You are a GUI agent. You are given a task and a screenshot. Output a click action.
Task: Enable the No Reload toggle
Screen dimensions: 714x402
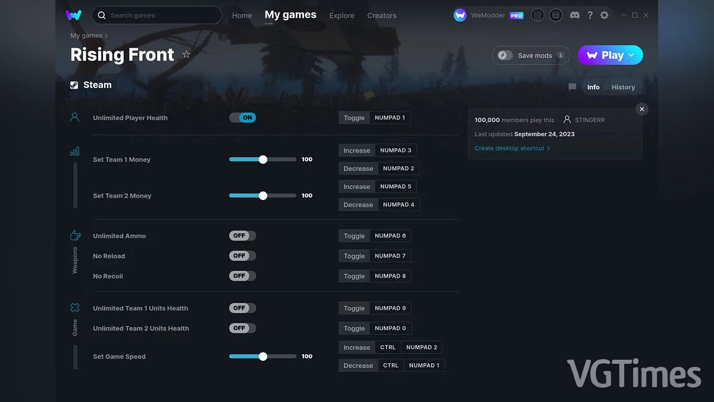(x=243, y=256)
